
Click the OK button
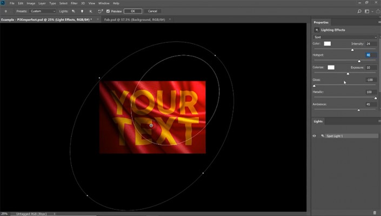(133, 11)
